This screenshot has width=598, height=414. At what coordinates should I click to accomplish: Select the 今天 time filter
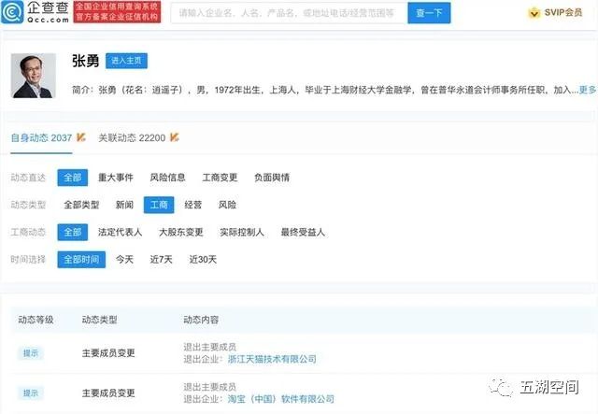[124, 260]
